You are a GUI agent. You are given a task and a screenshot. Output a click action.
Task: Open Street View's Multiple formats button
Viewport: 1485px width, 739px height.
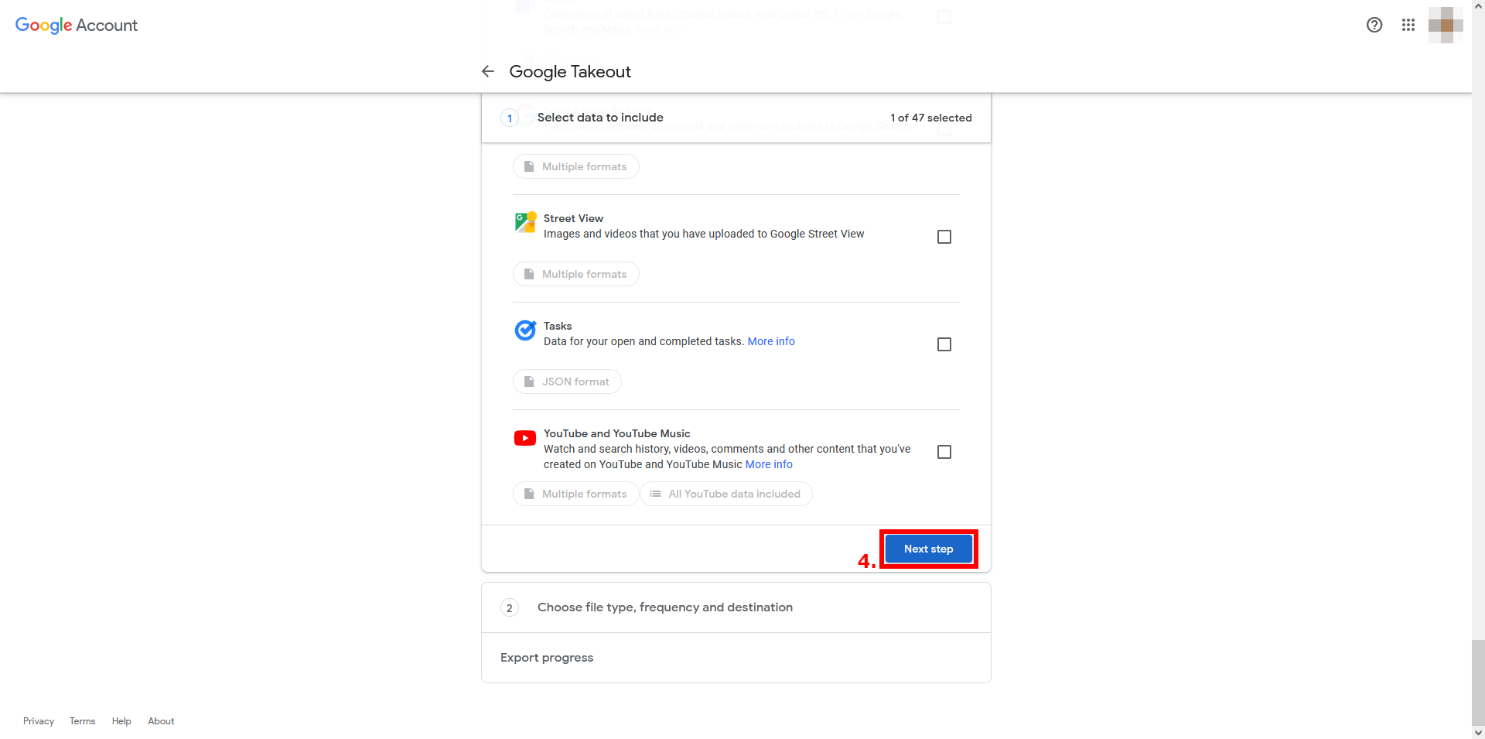point(576,274)
